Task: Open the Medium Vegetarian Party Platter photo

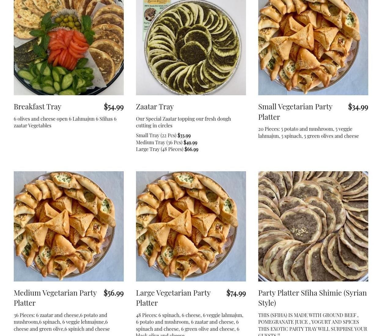Action: (69, 226)
